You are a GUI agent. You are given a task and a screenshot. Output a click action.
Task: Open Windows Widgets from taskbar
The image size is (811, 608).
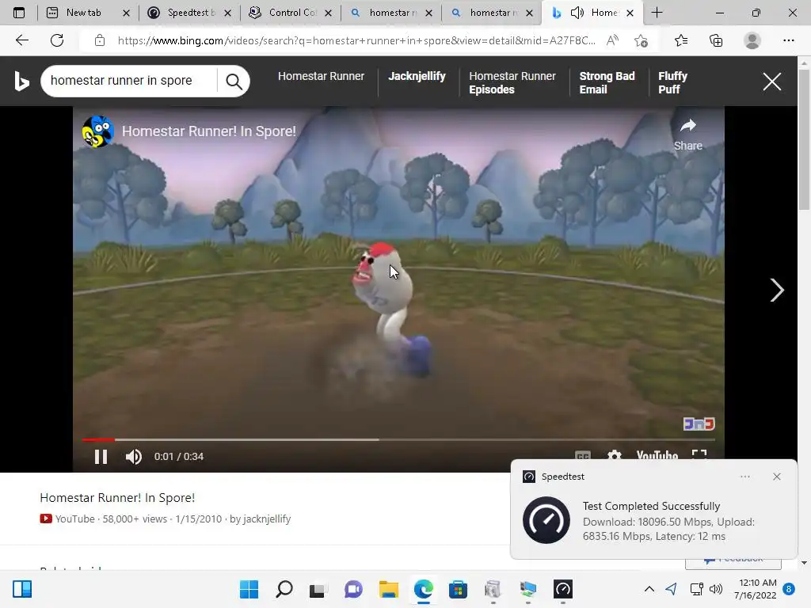click(x=22, y=589)
